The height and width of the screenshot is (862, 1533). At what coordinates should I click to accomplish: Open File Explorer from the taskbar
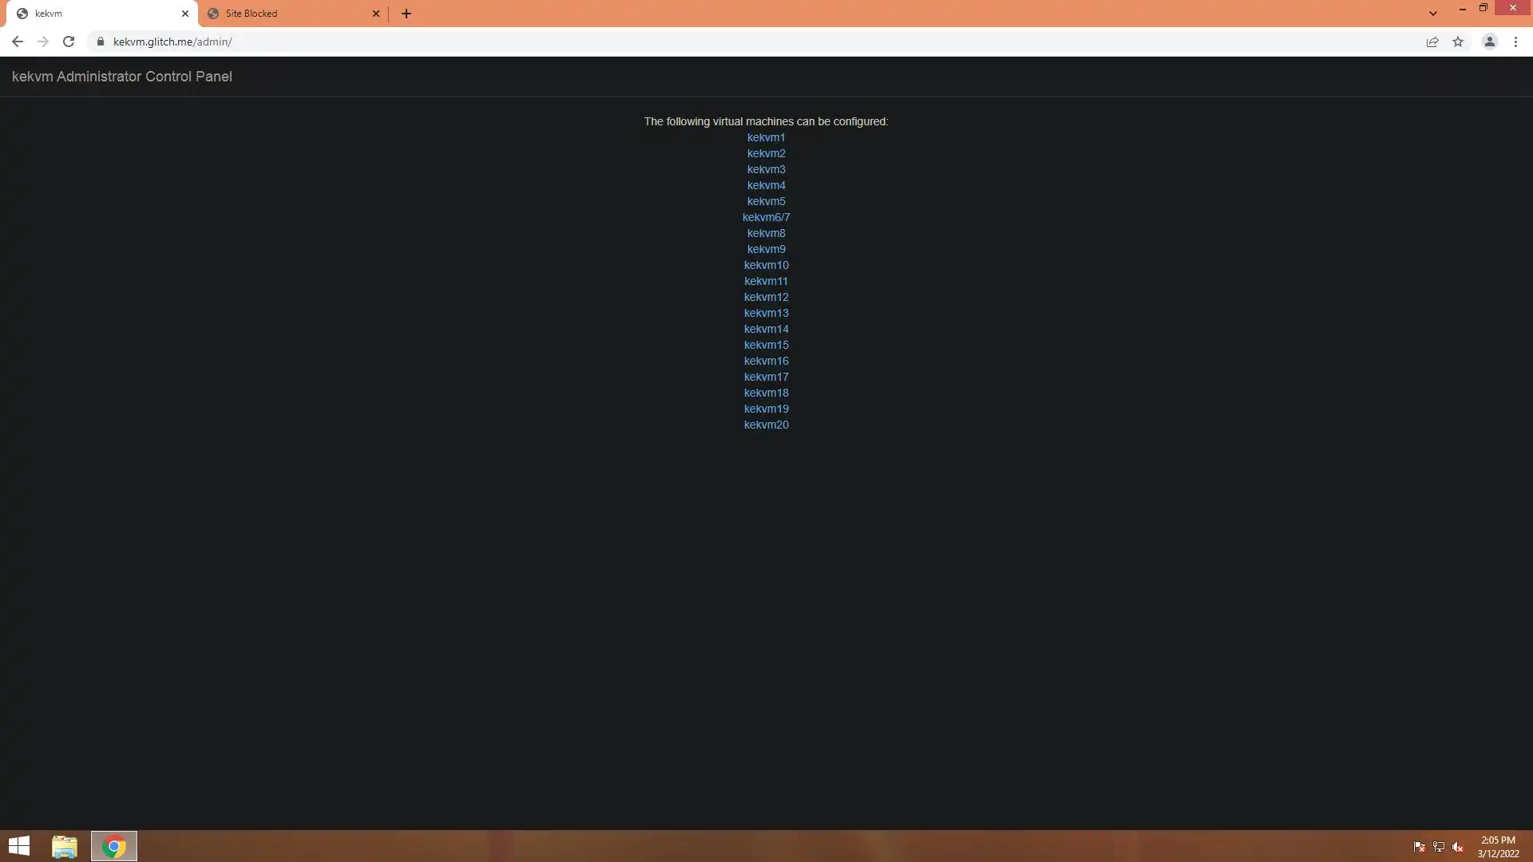(x=64, y=846)
